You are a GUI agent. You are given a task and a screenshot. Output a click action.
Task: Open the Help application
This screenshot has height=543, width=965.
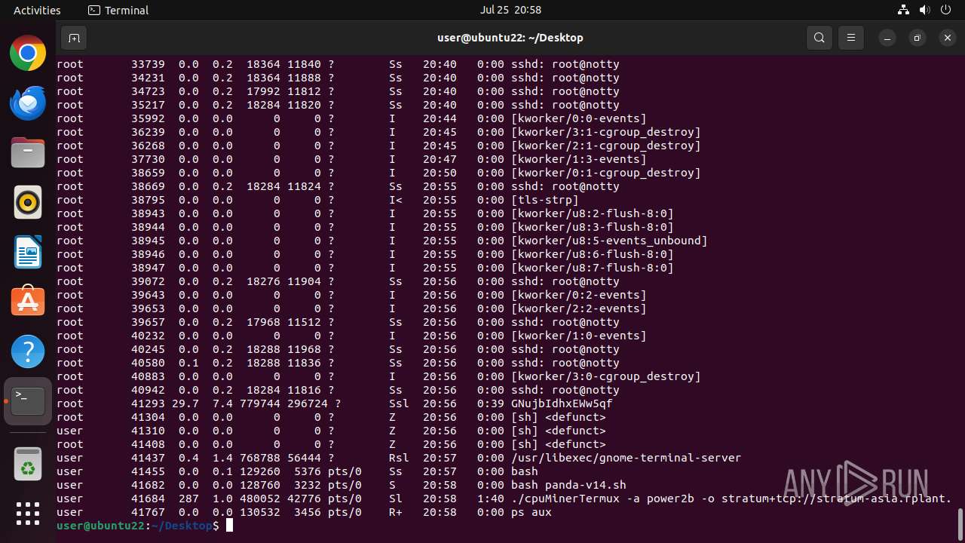coord(28,351)
